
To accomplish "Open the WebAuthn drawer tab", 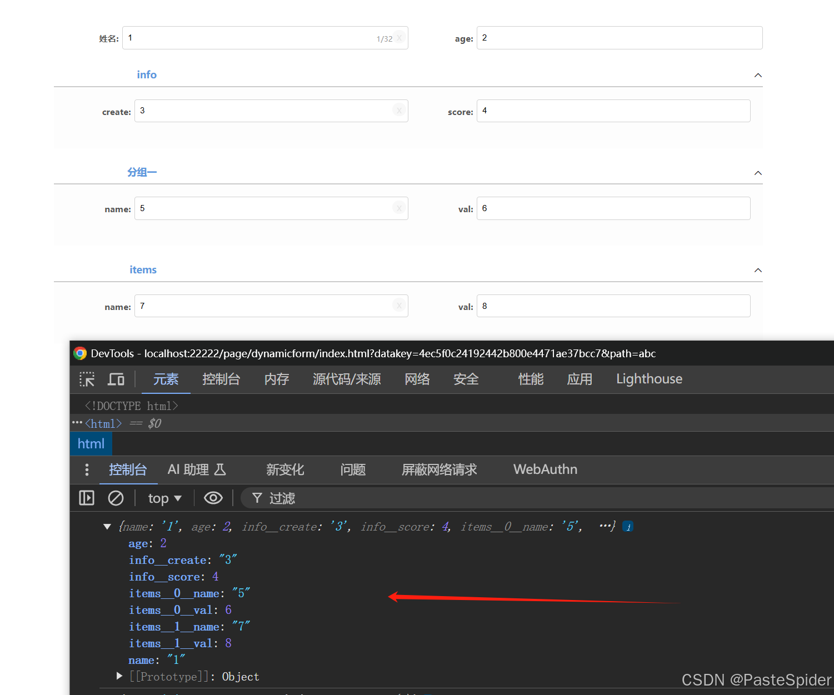I will click(545, 470).
